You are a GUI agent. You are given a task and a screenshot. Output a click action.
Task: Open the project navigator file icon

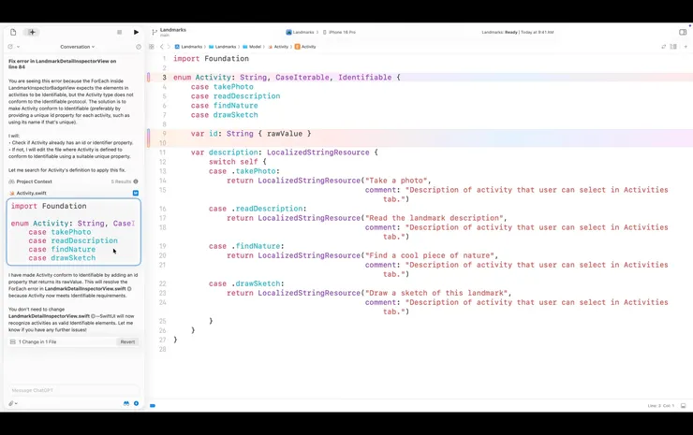point(13,32)
